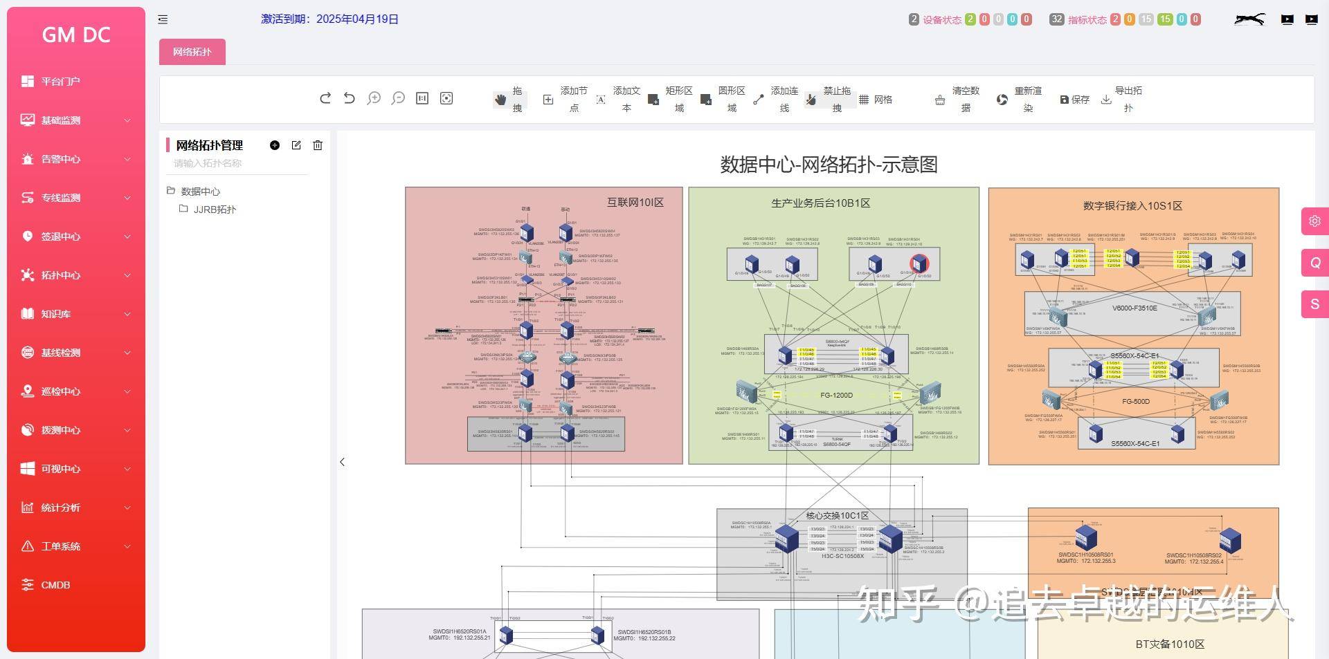This screenshot has height=659, width=1329.
Task: Click the 设备状态 label
Action: click(942, 20)
